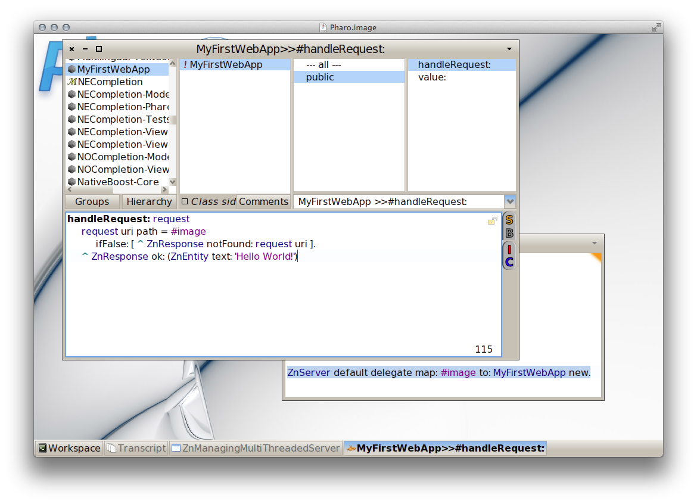This screenshot has width=697, height=504.
Task: Choose the NOCompletion-Mode package row
Action: click(117, 157)
